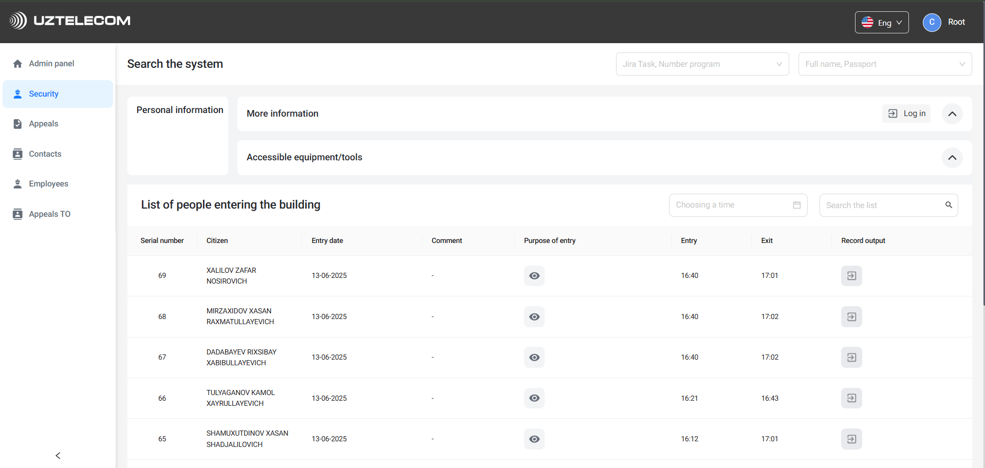Click the magnifier icon in list search
Screen dimensions: 985x468
coord(949,205)
